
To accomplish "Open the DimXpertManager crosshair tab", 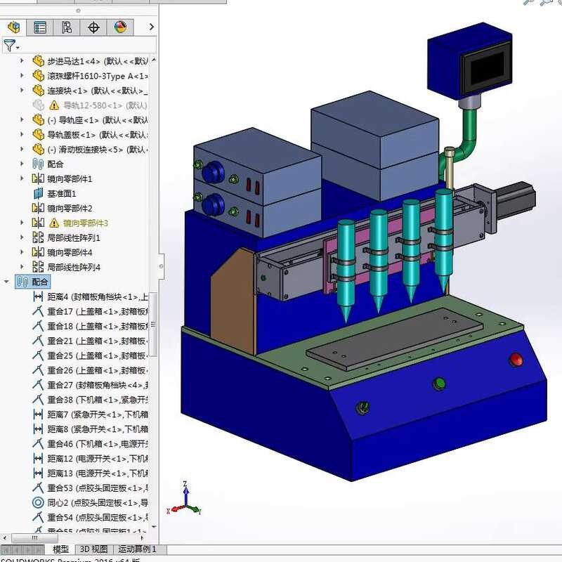I will click(x=93, y=27).
